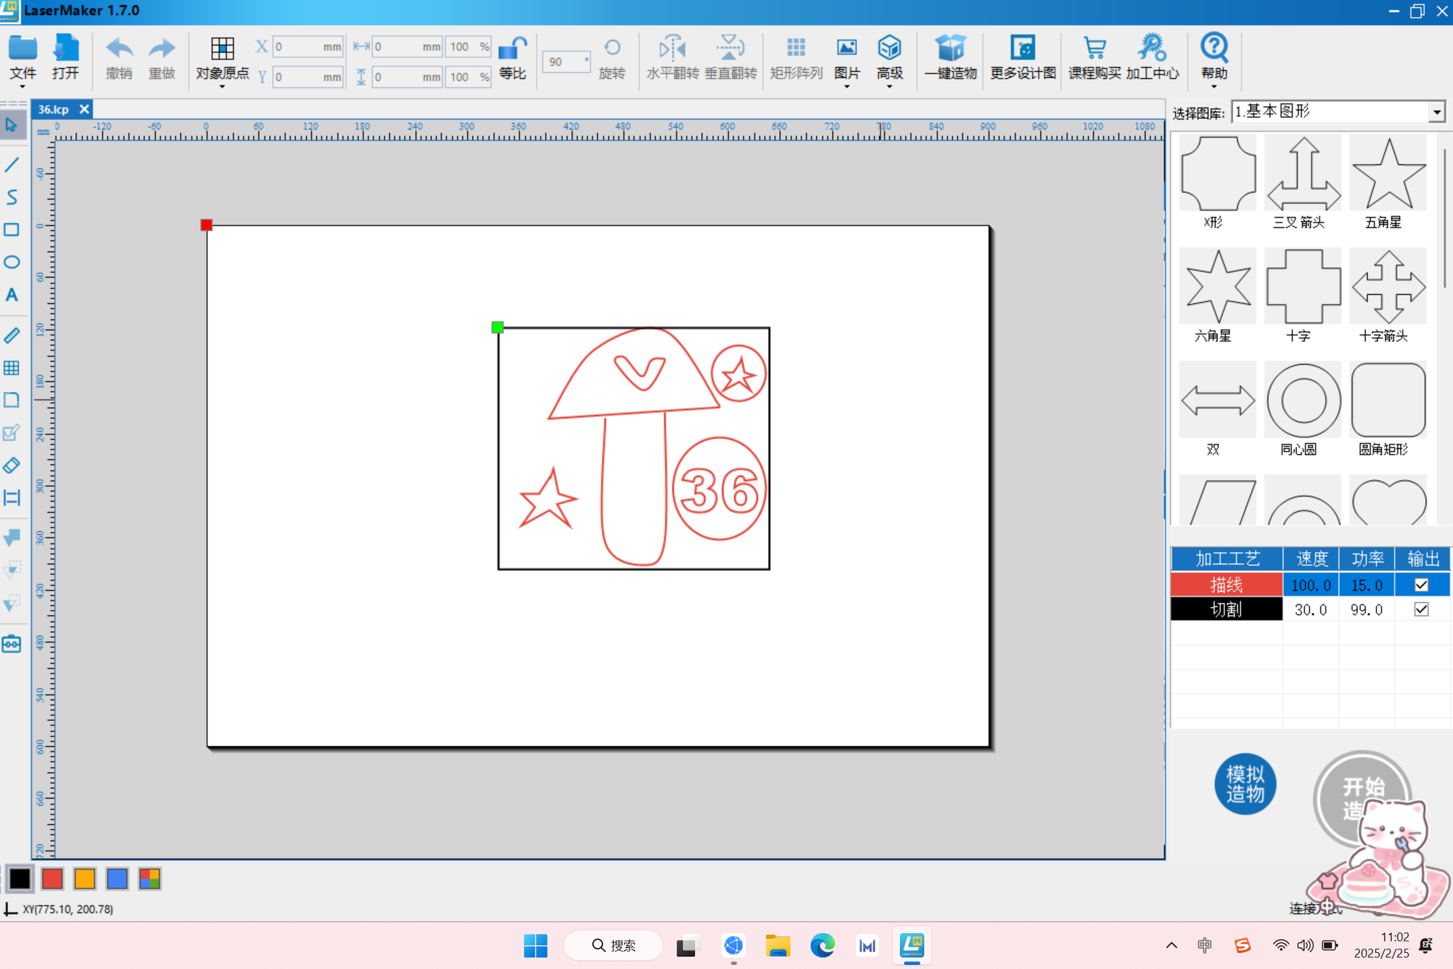The height and width of the screenshot is (969, 1453).
Task: Expand the shape library dropdown
Action: [1437, 112]
